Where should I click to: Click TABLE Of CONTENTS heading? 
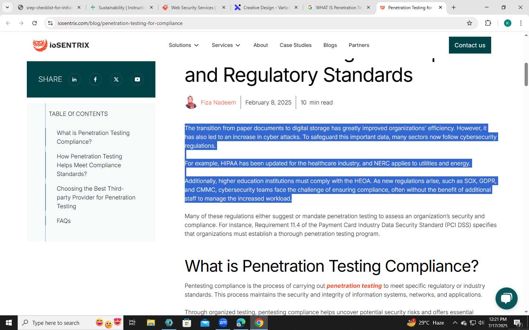(78, 114)
